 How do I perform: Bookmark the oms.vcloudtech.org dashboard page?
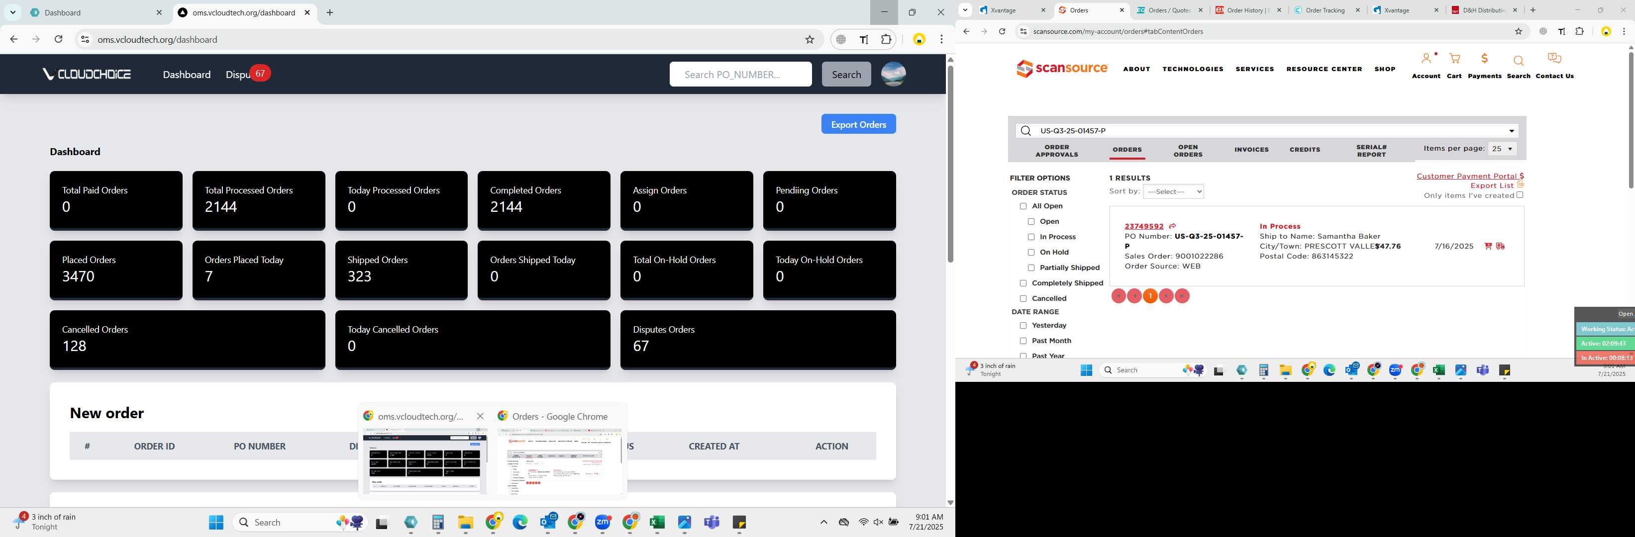809,39
